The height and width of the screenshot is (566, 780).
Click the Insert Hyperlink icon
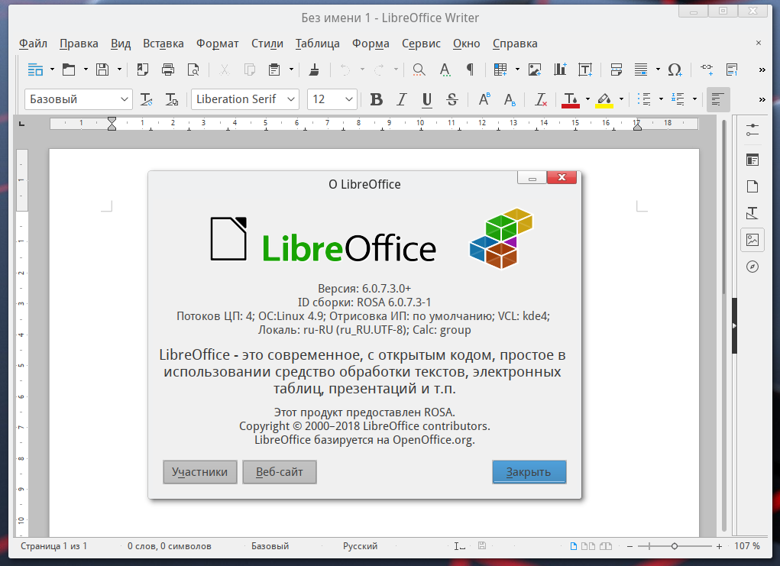tap(707, 70)
